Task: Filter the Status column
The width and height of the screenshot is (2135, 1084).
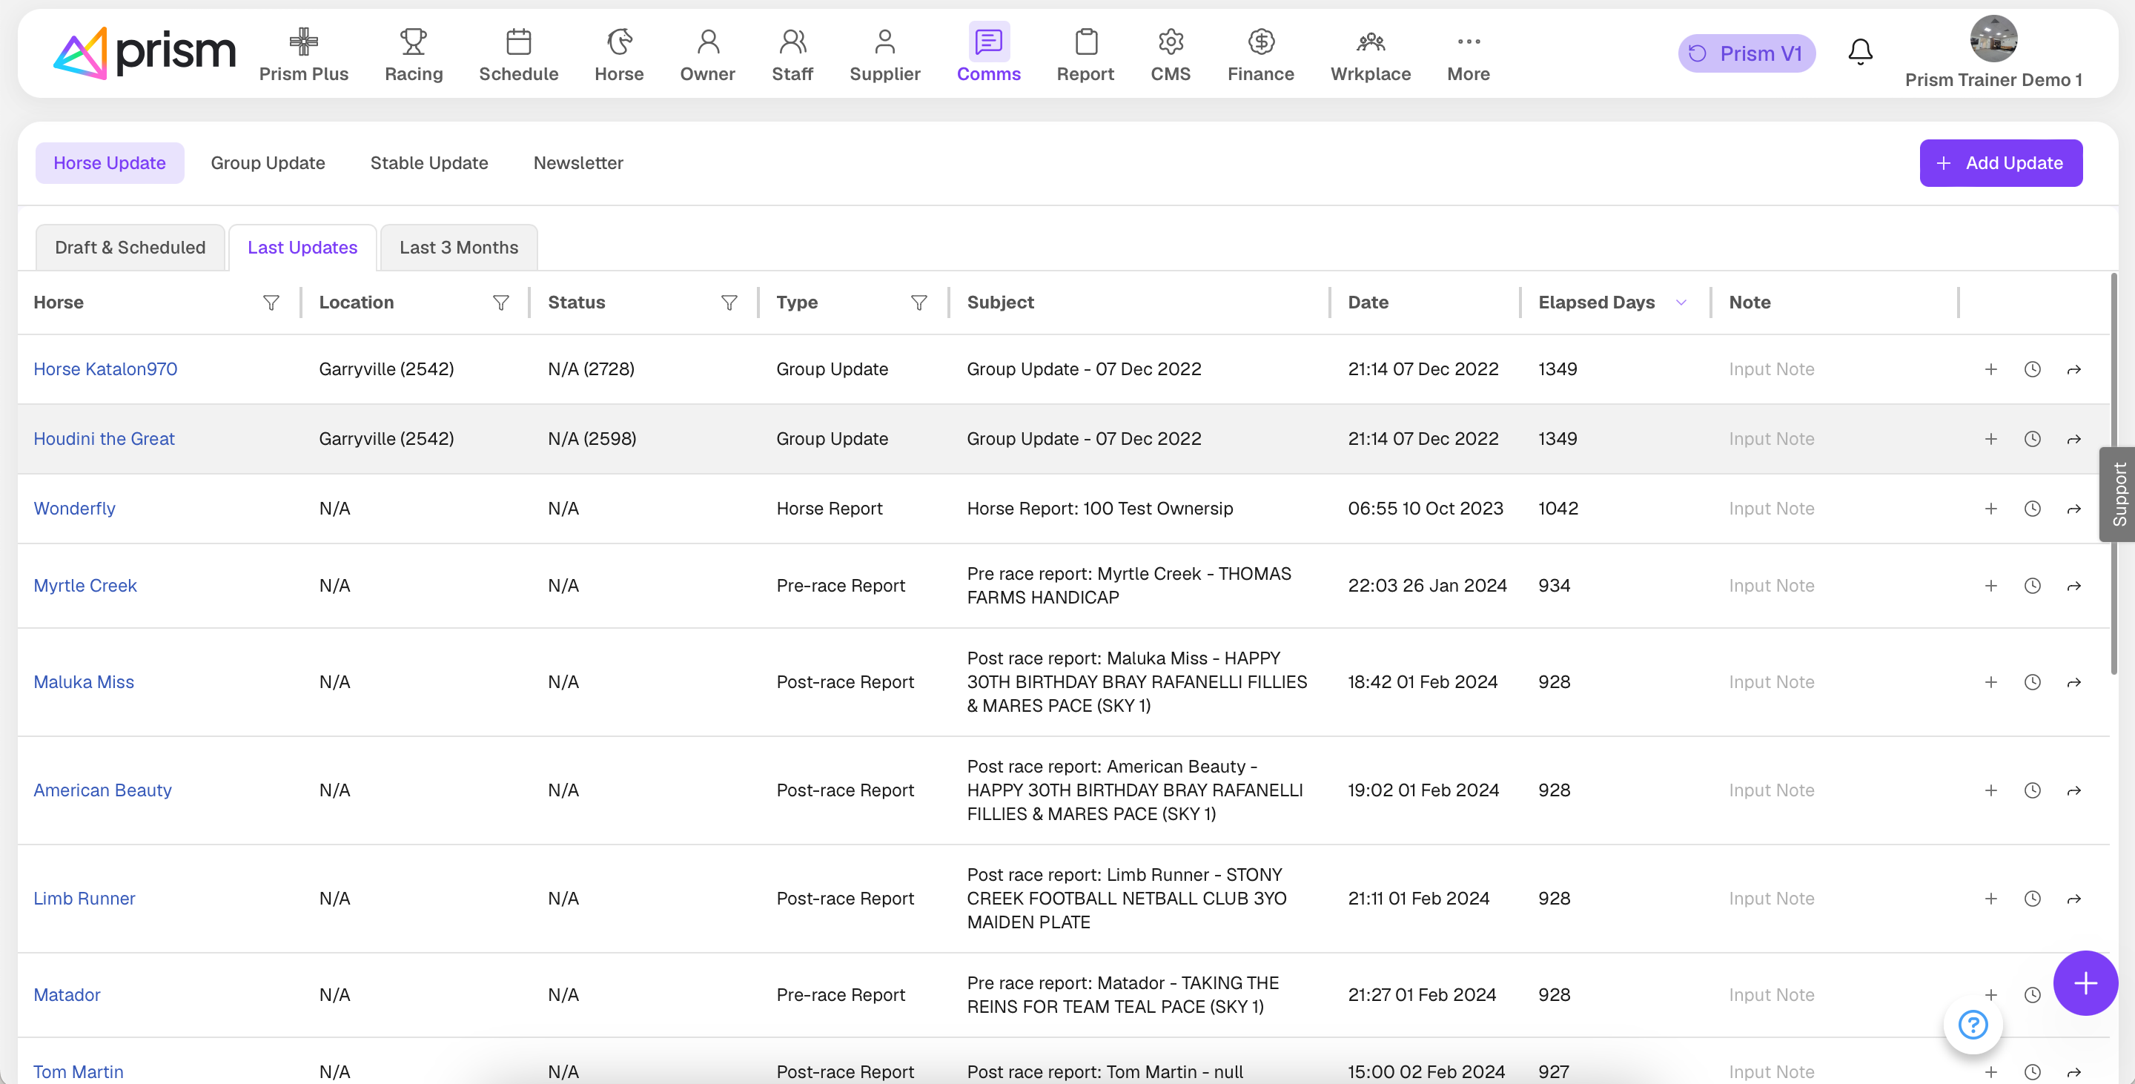Action: click(x=729, y=303)
